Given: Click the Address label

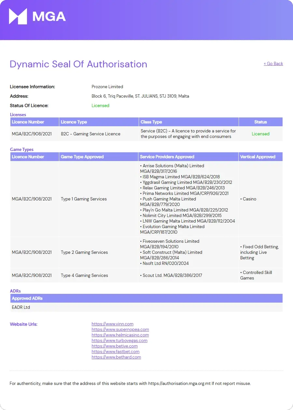Looking at the screenshot, I should click(19, 96).
